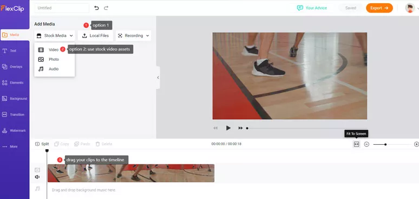Skip backward in the preview
This screenshot has height=199, width=419.
click(x=215, y=128)
